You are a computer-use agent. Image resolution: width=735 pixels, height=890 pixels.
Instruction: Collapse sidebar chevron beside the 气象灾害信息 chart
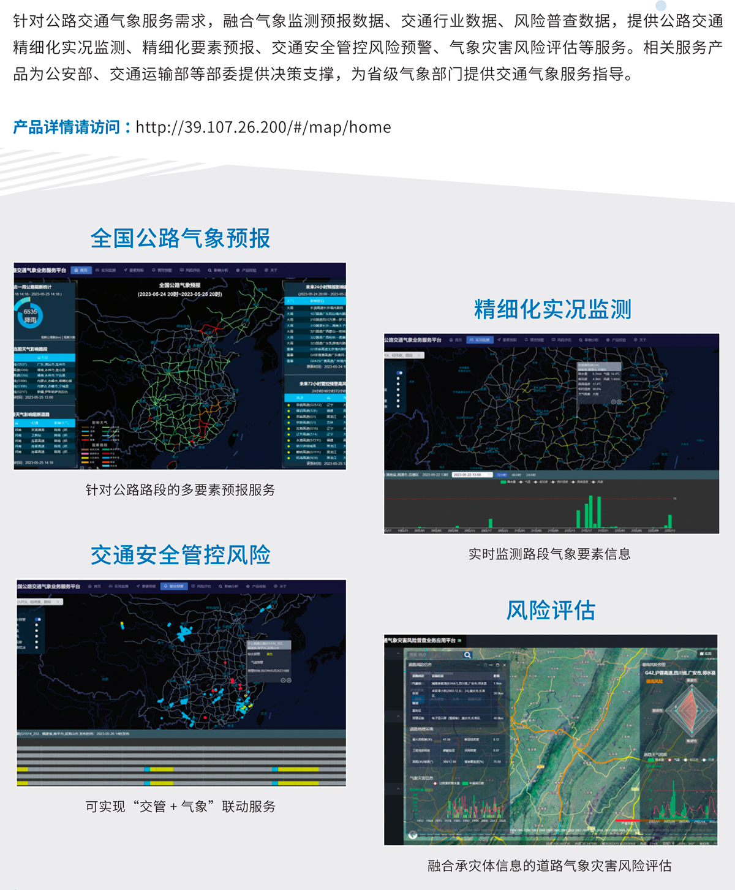398,789
